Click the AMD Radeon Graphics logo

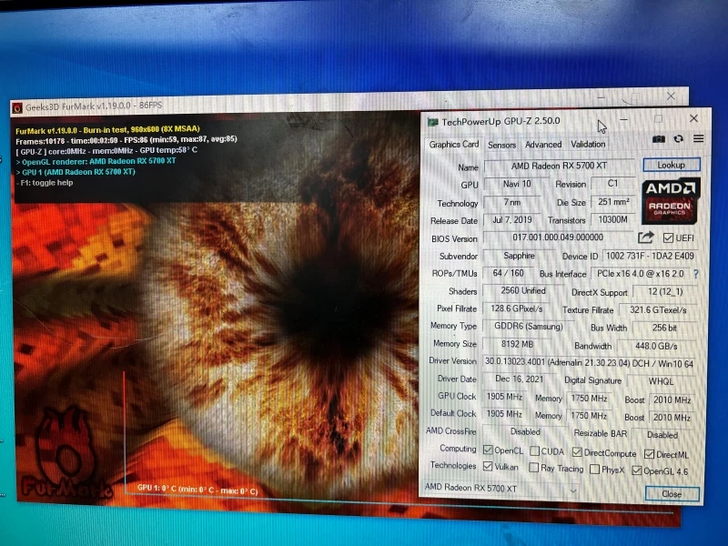coord(671,200)
